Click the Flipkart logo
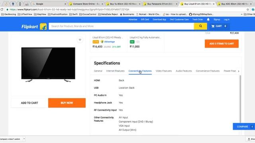Screen dimensions: 255x143 [x=34, y=27]
